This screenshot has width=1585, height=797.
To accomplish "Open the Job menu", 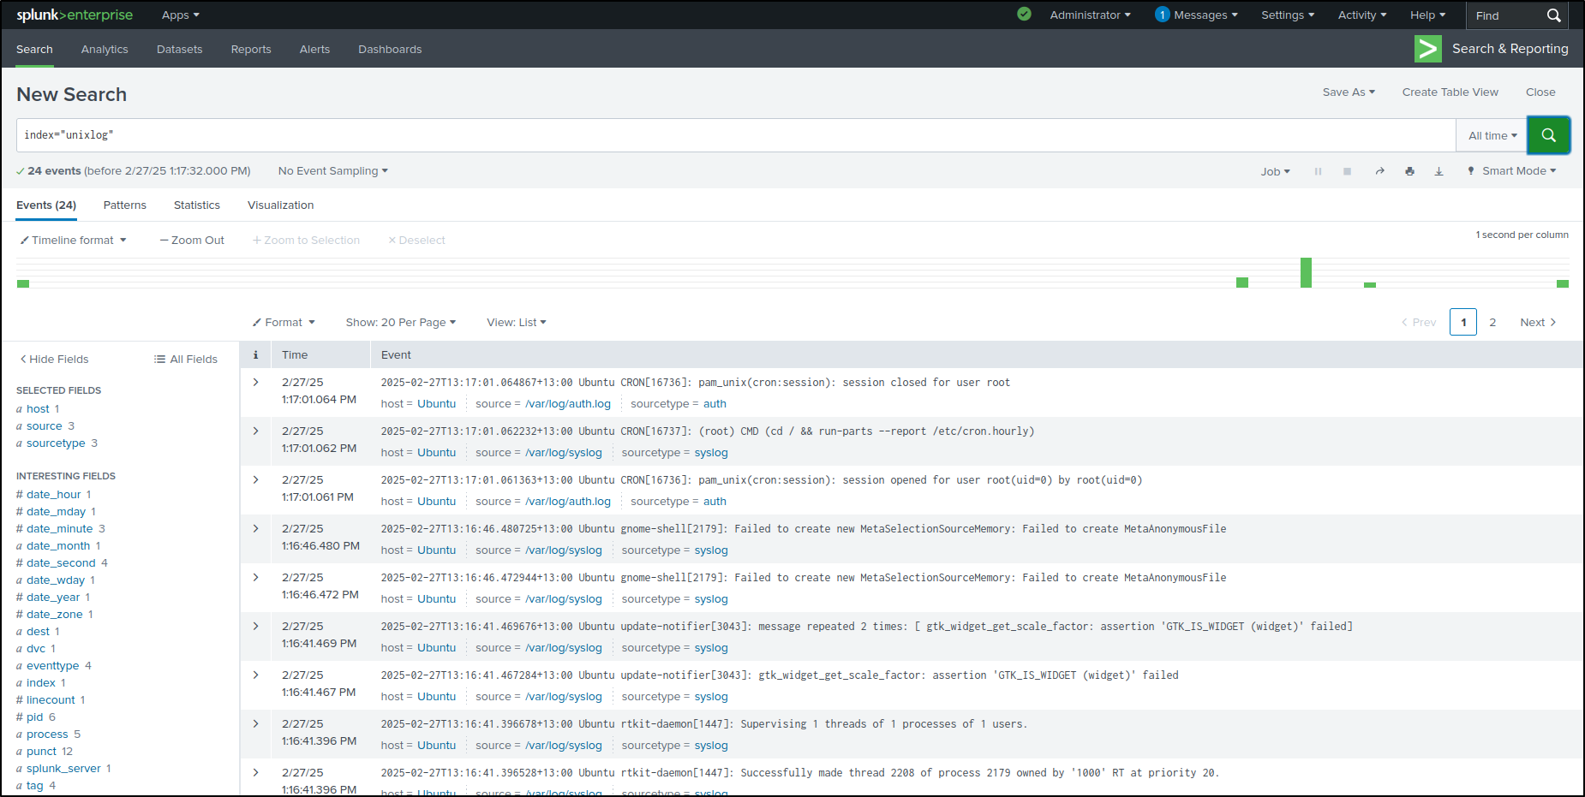I will click(x=1276, y=170).
